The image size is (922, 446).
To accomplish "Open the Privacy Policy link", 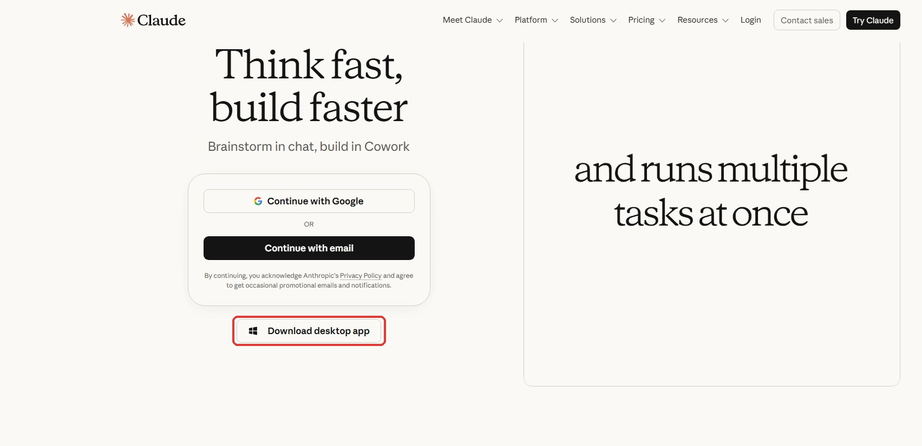I will coord(361,276).
